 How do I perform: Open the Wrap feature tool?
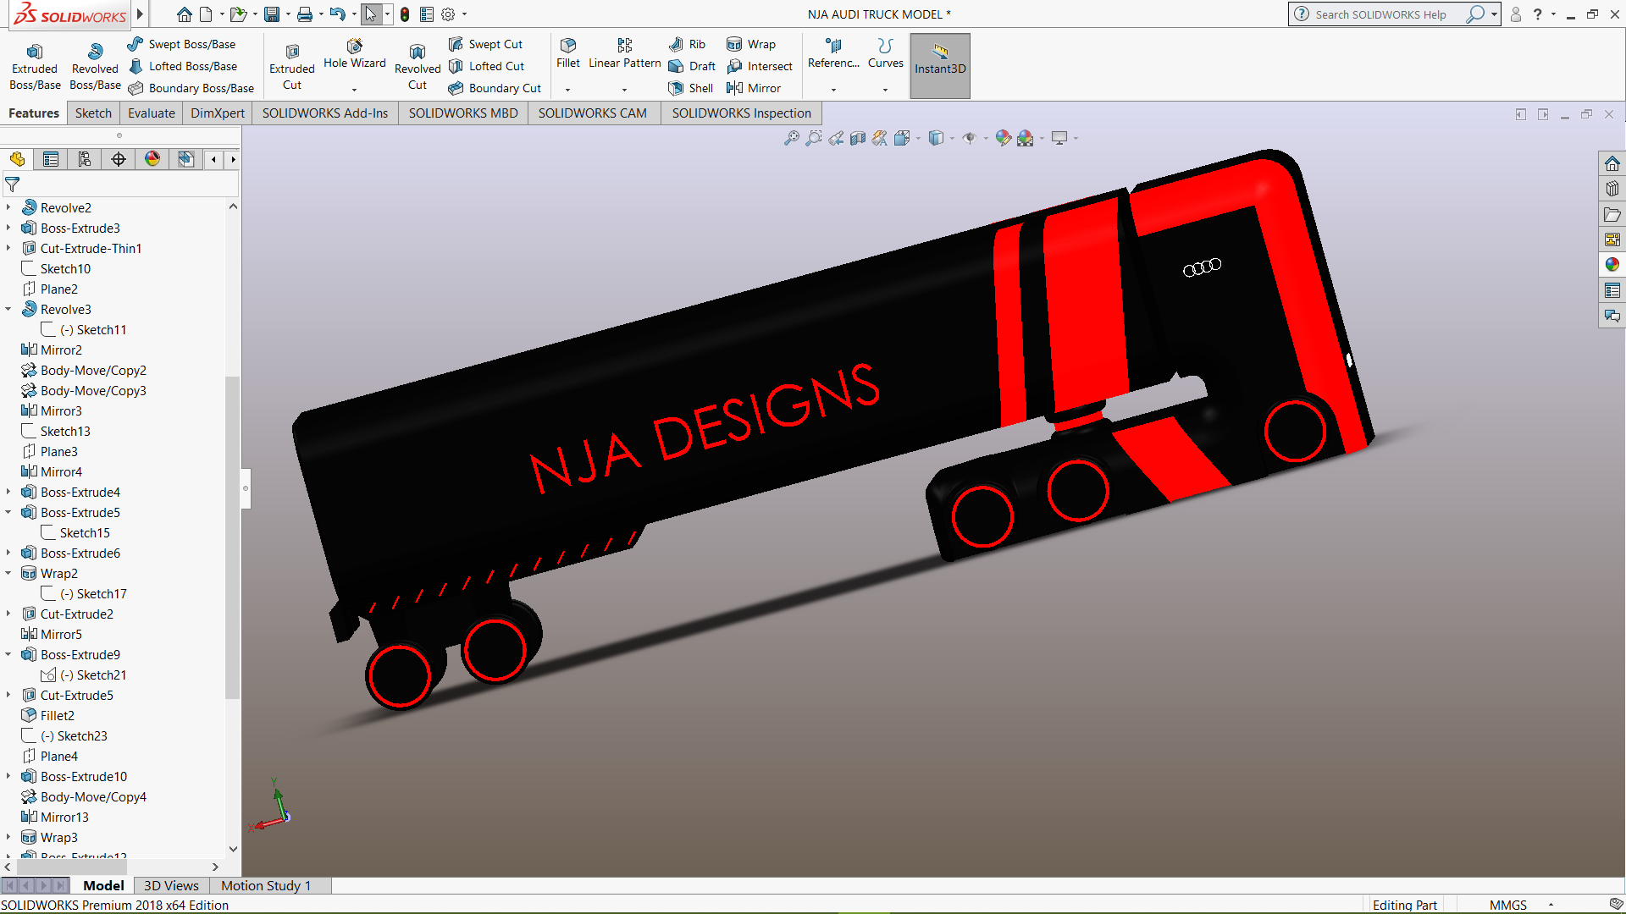pyautogui.click(x=751, y=44)
